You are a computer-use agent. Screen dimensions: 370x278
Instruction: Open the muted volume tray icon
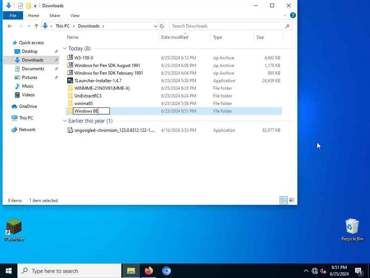(x=323, y=271)
